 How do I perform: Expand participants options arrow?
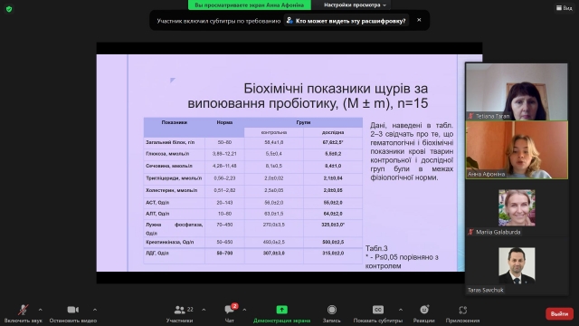click(204, 310)
